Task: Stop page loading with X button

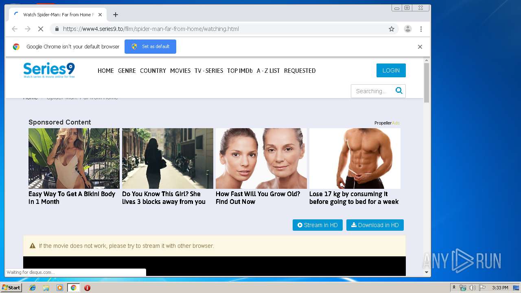Action: [41, 29]
